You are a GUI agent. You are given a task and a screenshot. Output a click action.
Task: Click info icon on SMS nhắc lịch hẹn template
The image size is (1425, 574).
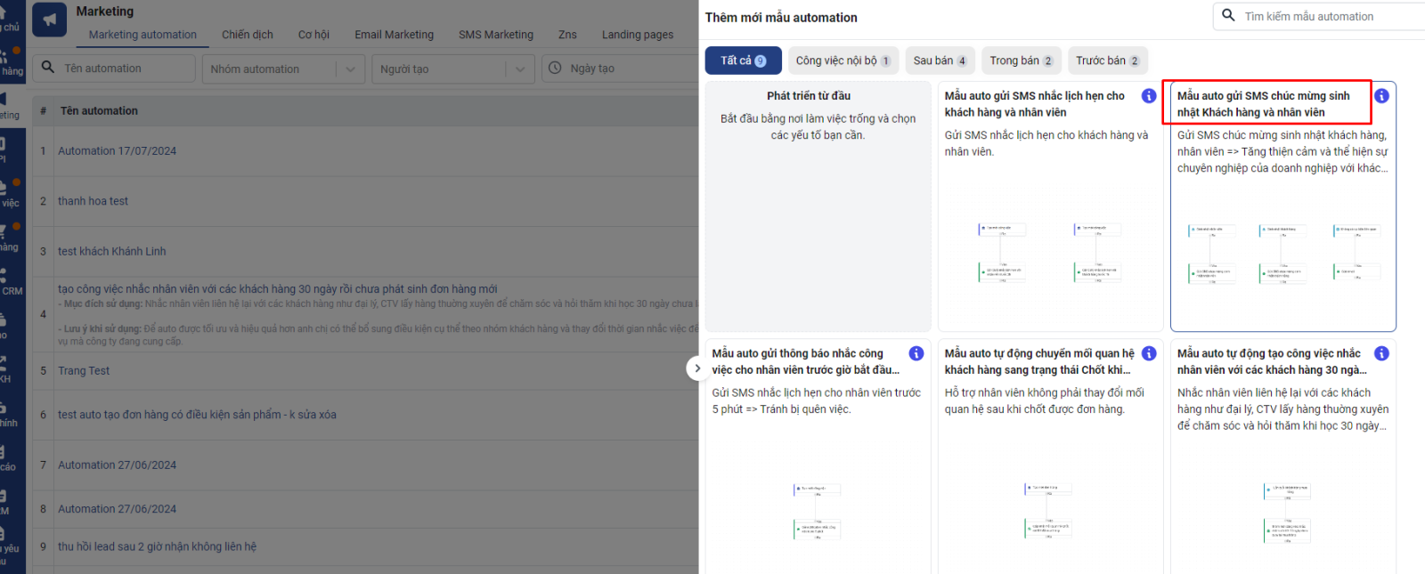pos(1149,96)
